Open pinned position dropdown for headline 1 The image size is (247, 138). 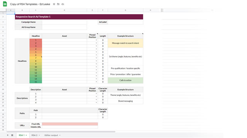96,40
